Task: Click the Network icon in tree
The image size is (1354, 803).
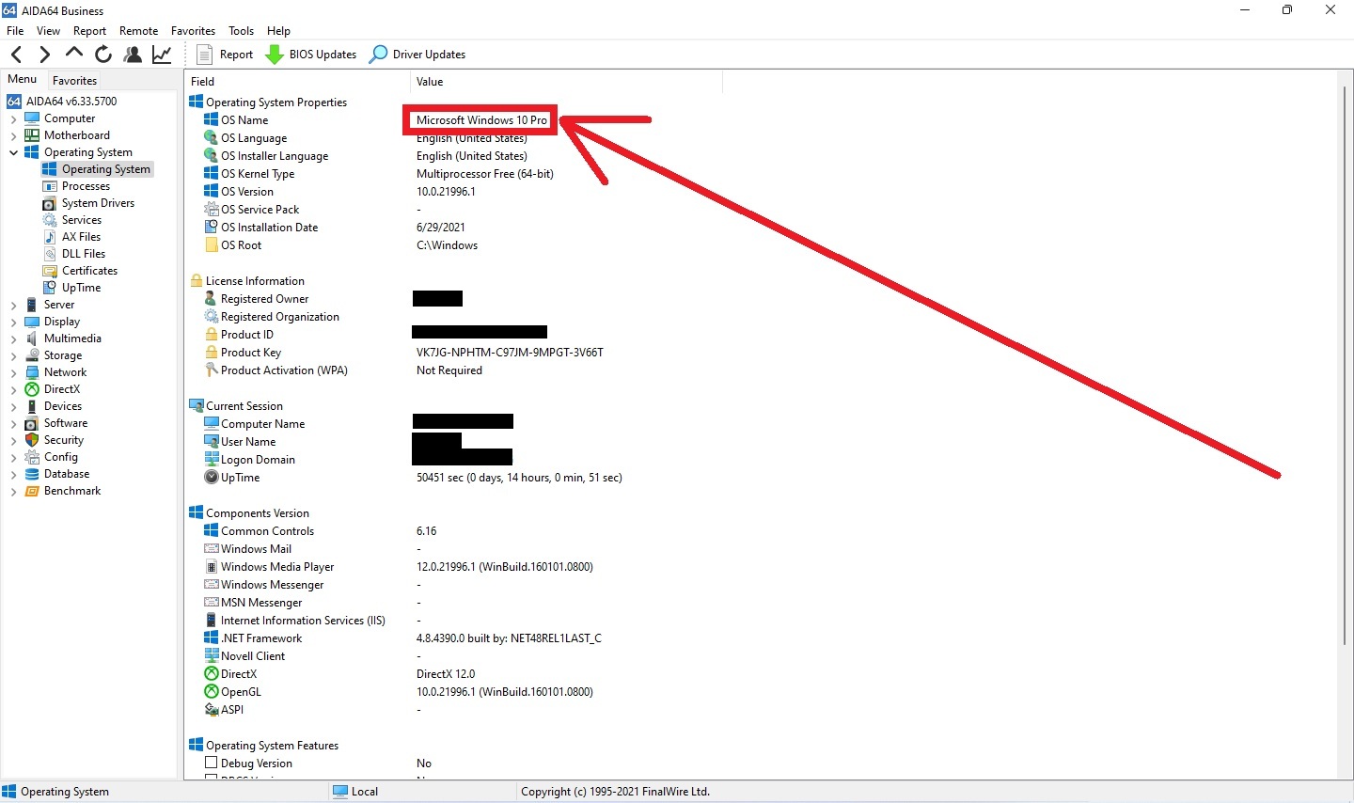Action: pyautogui.click(x=32, y=372)
